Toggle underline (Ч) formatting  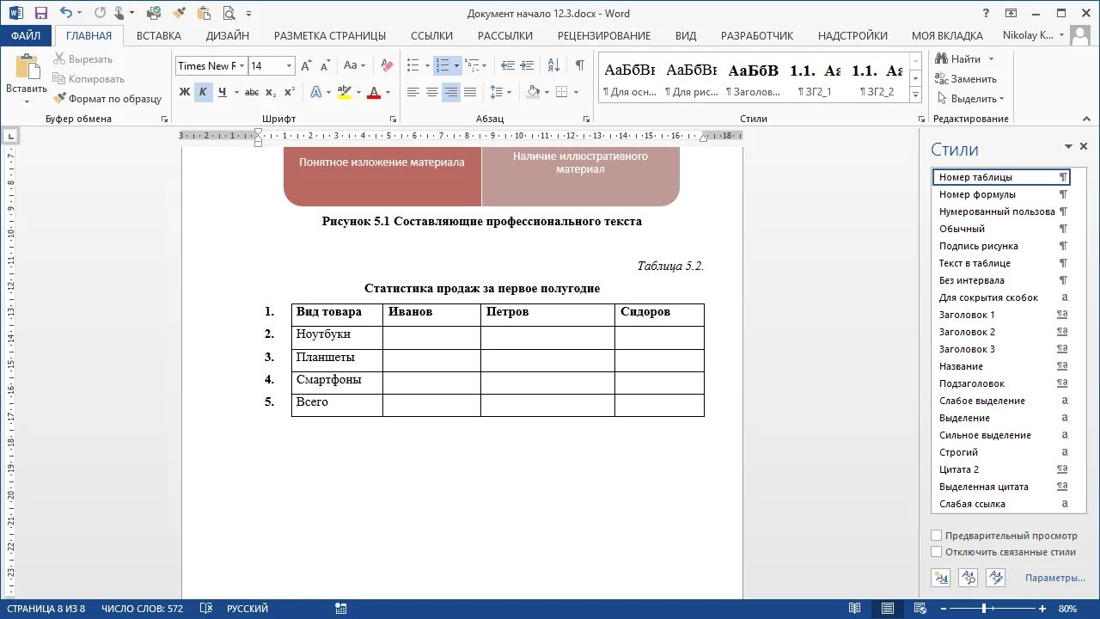point(223,92)
